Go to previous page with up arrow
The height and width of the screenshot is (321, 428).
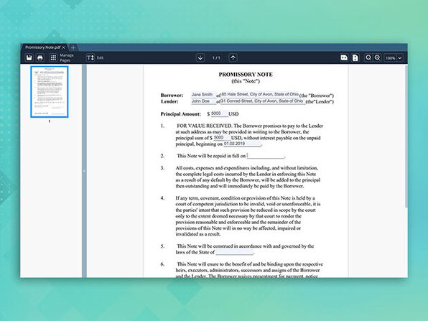(x=233, y=58)
